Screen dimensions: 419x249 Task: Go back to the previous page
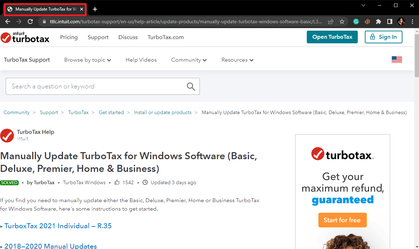8,22
